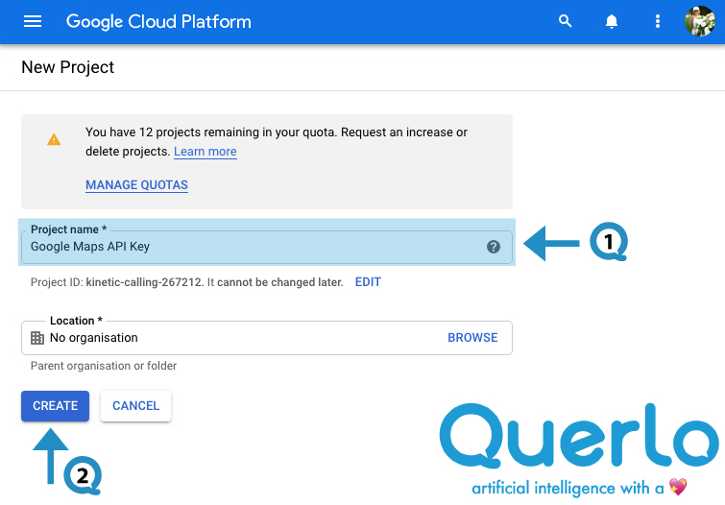This screenshot has width=725, height=505.
Task: Click the quota message about 12 projects
Action: (277, 141)
